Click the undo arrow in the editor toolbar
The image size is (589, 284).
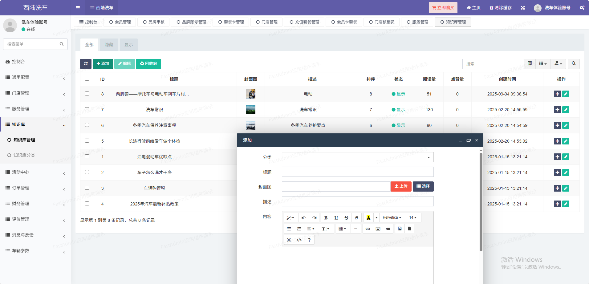point(304,218)
